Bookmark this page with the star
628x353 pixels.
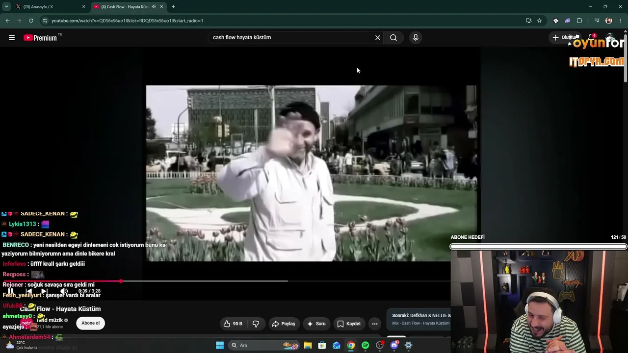coord(539,21)
